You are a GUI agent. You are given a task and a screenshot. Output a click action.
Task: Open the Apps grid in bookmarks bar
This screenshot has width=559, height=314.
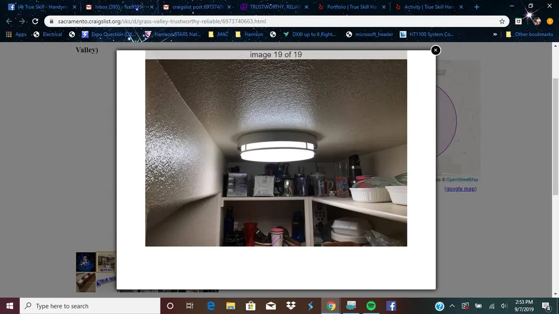coord(16,34)
